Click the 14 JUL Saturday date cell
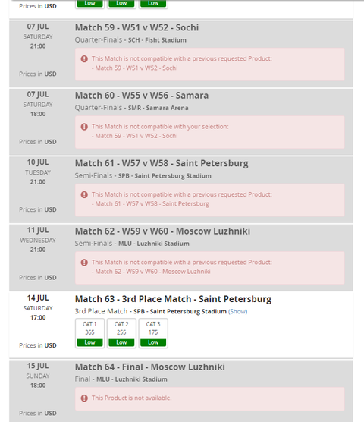 (x=38, y=307)
